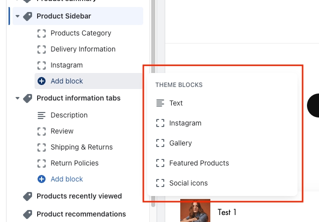Click the Description text lines icon

(42, 115)
